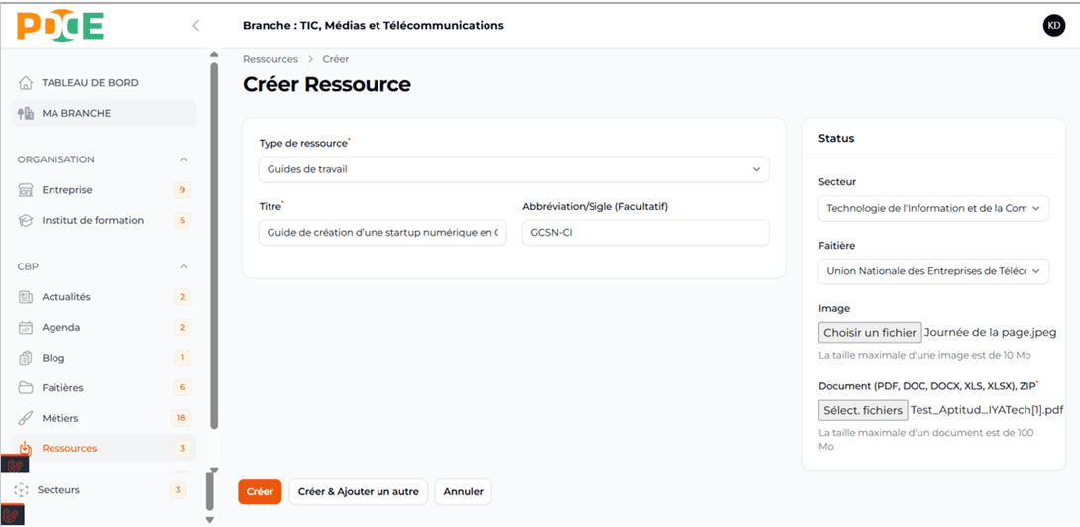Screen dimensions: 1080x527
Task: Click the Faitières count badge 6
Action: (x=182, y=388)
